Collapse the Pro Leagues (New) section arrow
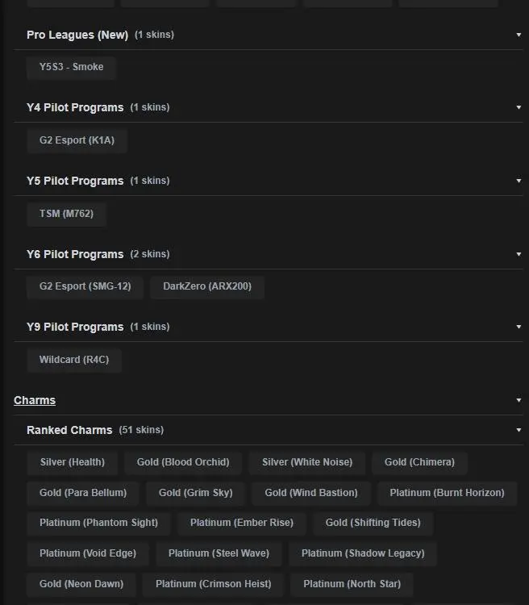The height and width of the screenshot is (605, 529). pyautogui.click(x=519, y=35)
